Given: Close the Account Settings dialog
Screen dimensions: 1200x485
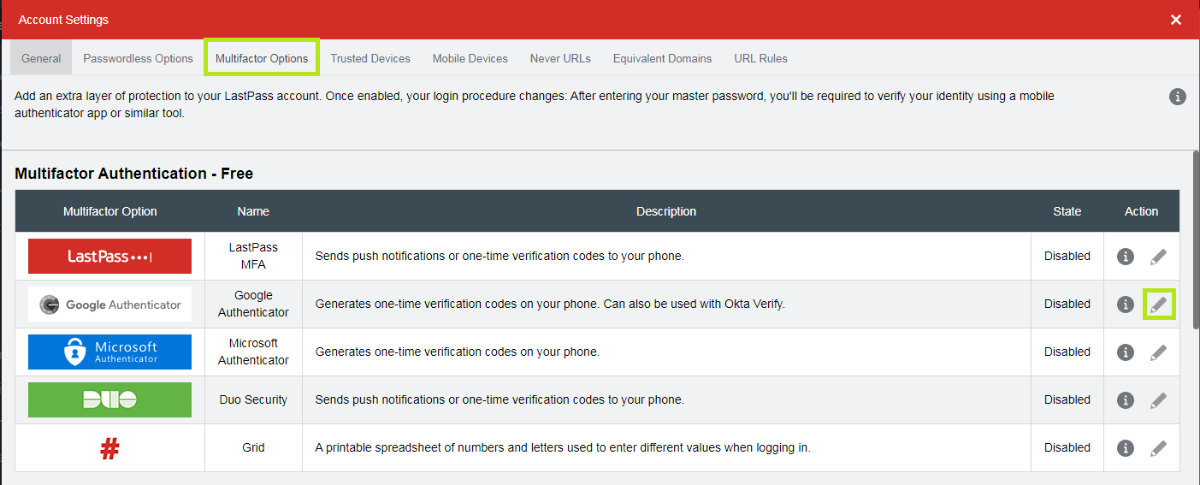Looking at the screenshot, I should (x=1176, y=20).
